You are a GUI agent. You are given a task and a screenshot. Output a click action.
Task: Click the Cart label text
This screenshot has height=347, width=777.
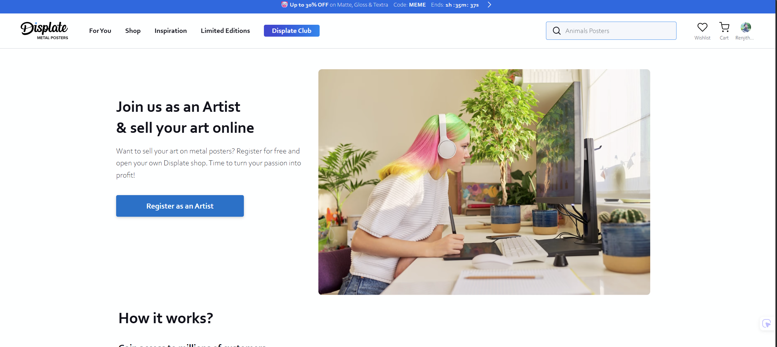pos(724,38)
